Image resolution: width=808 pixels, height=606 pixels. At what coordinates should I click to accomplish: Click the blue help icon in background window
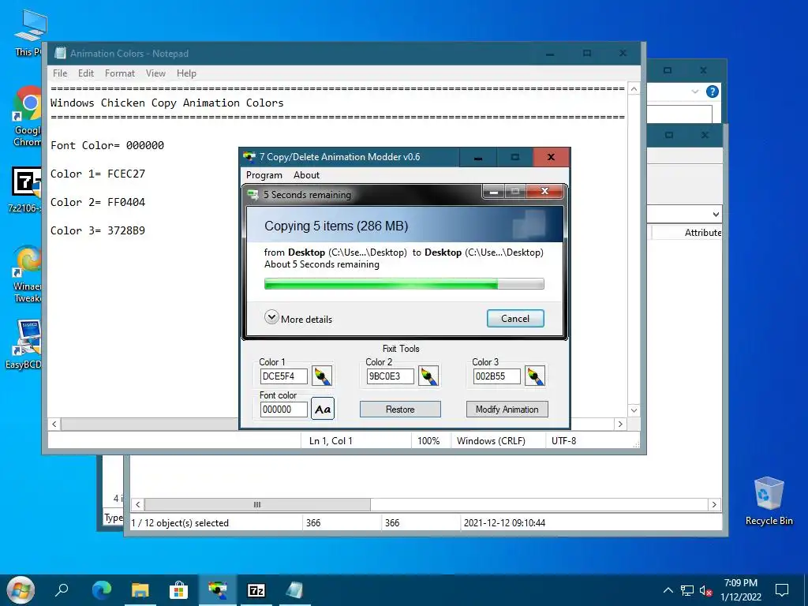pyautogui.click(x=713, y=92)
